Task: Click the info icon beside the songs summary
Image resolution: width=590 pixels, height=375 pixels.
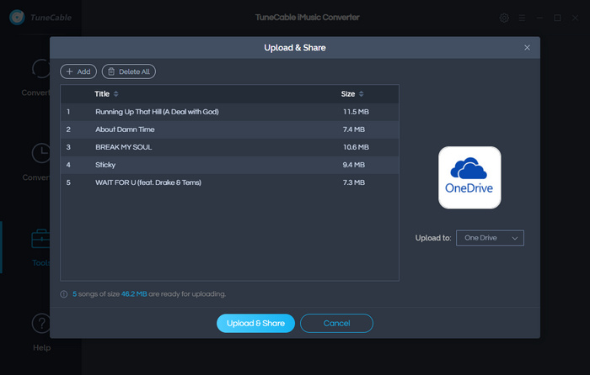Action: click(64, 294)
